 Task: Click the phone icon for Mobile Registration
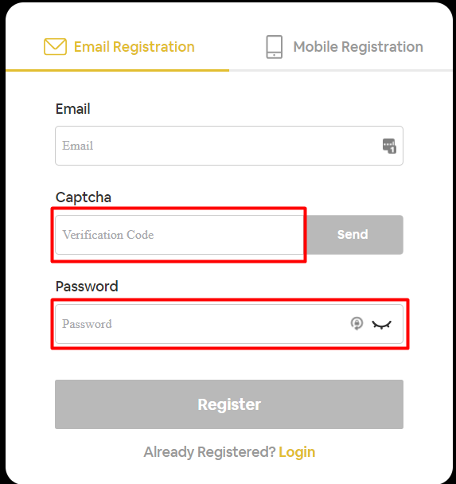(274, 47)
